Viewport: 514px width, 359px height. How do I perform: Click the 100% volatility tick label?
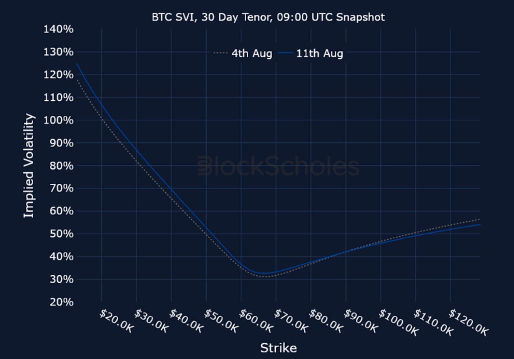(59, 120)
